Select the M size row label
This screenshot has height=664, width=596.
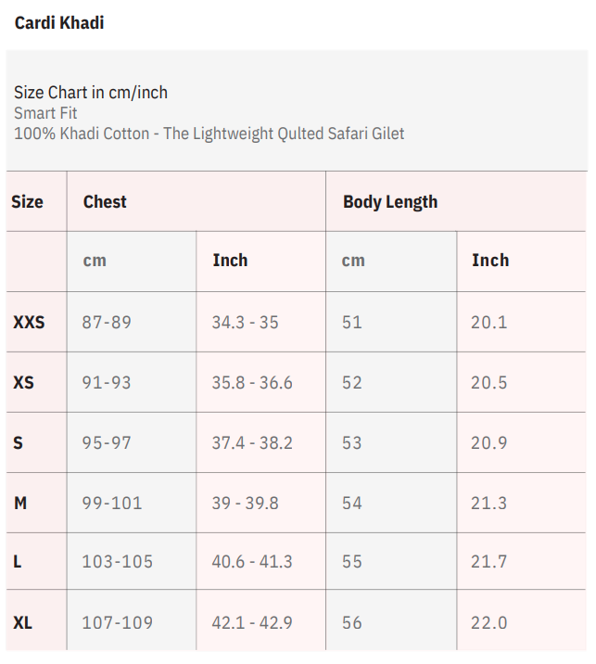20,503
